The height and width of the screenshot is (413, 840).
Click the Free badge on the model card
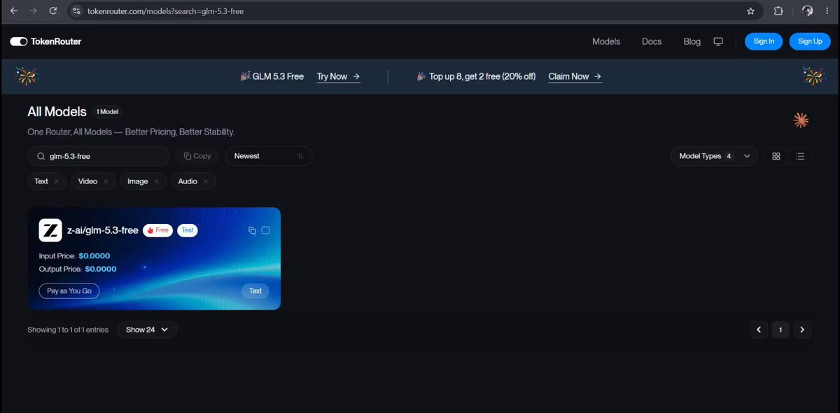[x=158, y=230]
